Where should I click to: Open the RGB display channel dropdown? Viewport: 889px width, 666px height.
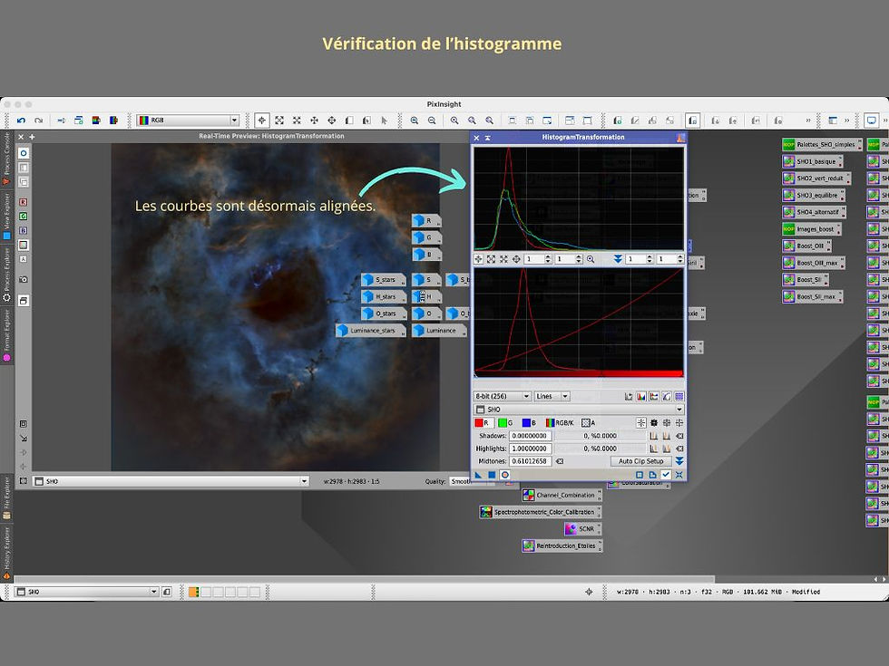pyautogui.click(x=188, y=120)
